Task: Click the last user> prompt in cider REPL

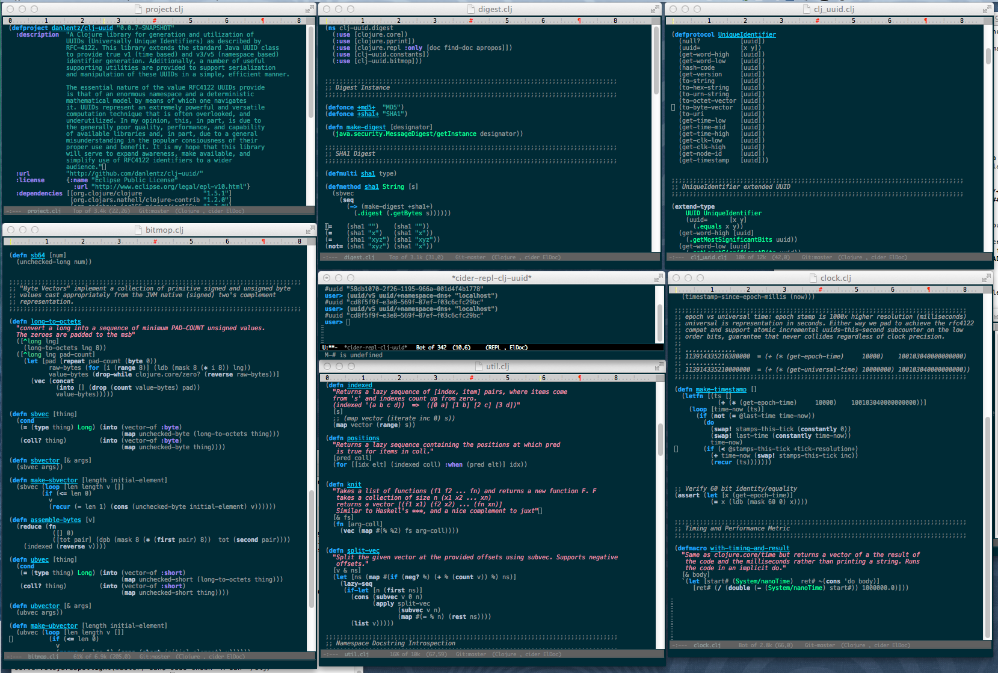Action: pyautogui.click(x=334, y=322)
